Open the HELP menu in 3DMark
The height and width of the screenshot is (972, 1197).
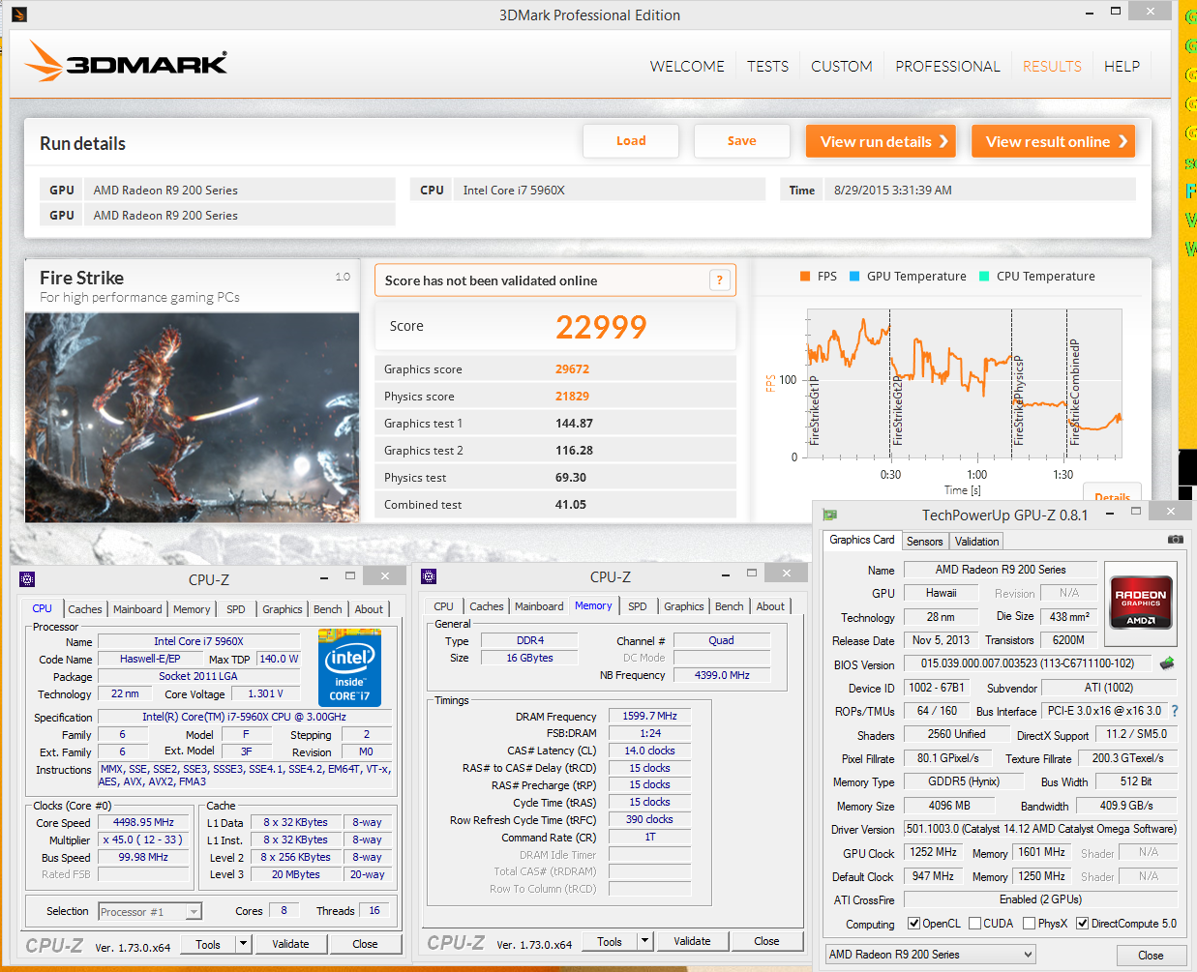coord(1122,66)
